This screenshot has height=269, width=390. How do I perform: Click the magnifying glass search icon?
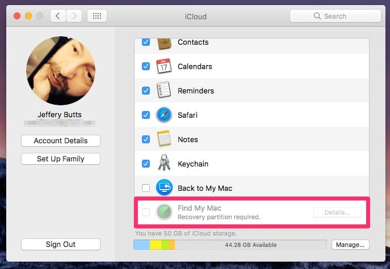[317, 16]
